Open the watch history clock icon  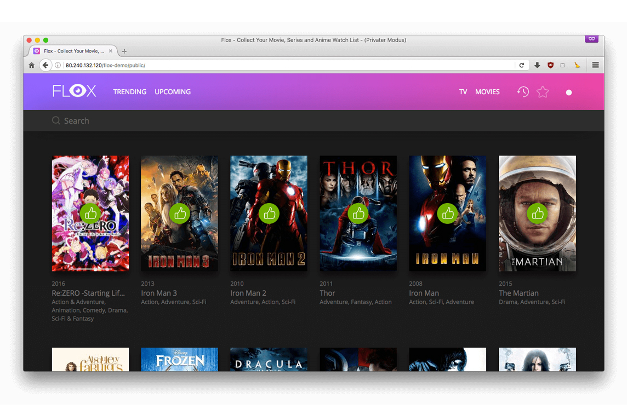click(523, 92)
